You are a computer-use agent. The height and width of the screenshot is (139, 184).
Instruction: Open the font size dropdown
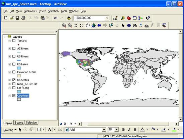click(116, 130)
